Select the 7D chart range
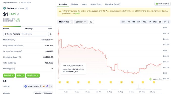The height and width of the screenshot is (94, 171). [129, 22]
